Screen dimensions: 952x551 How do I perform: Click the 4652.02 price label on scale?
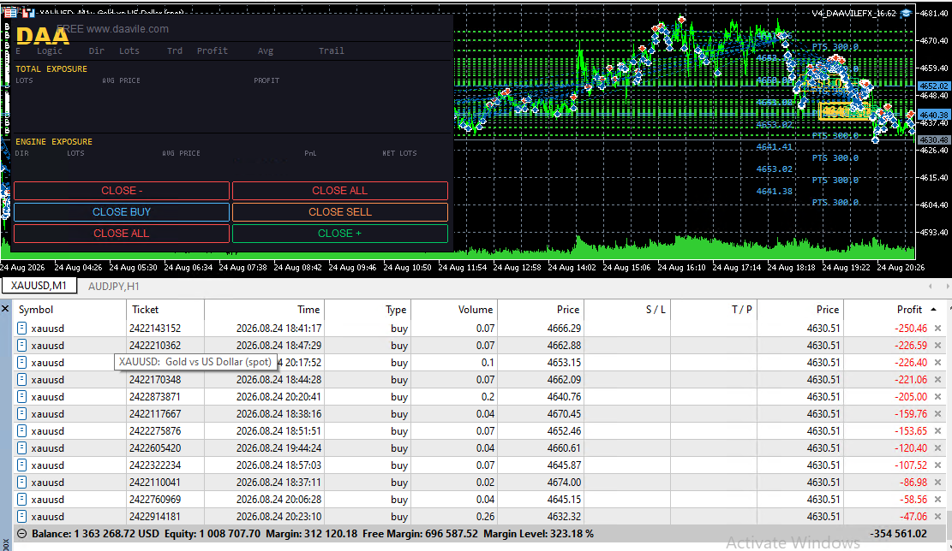click(x=934, y=86)
